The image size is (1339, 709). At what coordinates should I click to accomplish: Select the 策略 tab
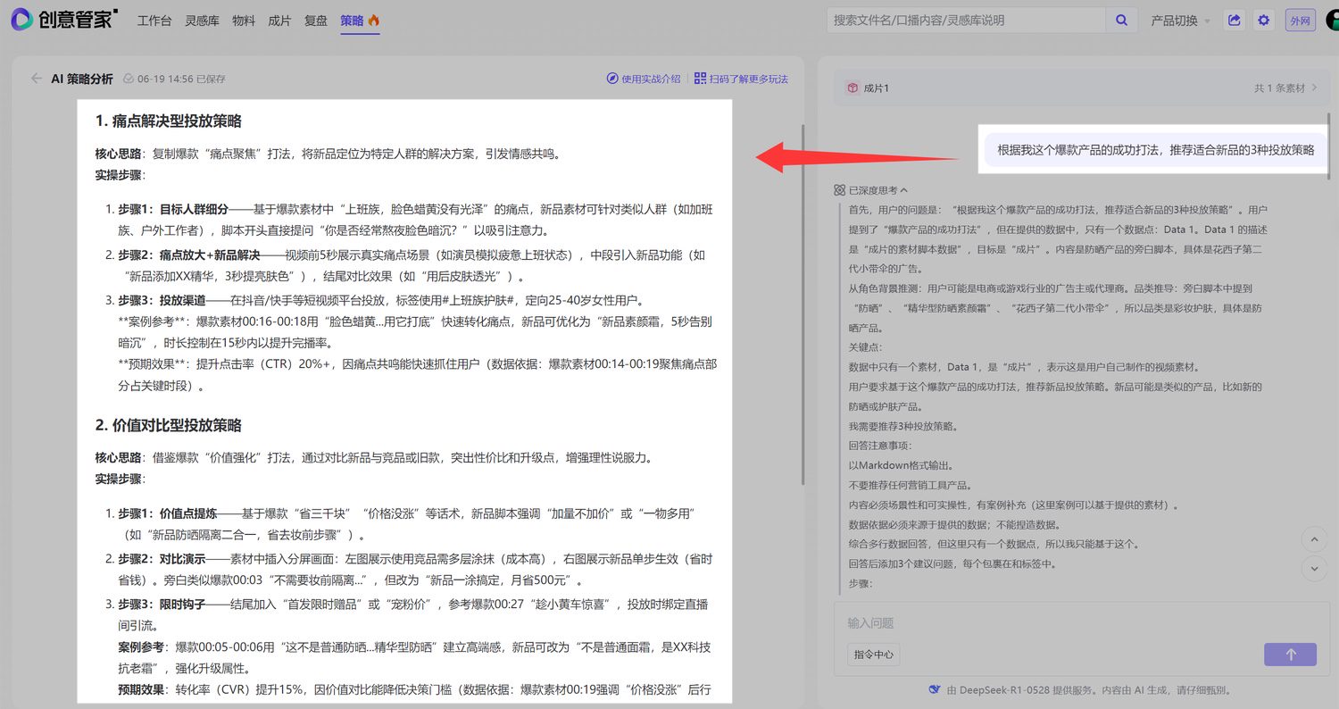[x=360, y=21]
